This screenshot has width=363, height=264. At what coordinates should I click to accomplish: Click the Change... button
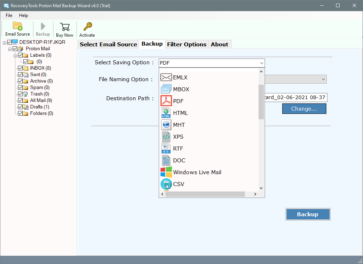(x=304, y=108)
